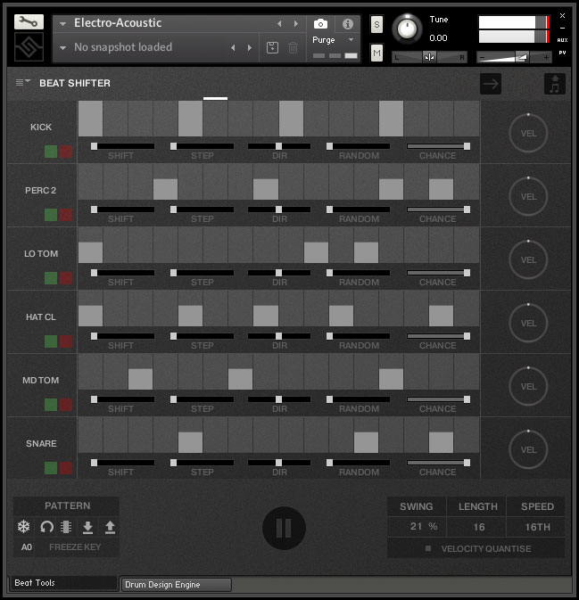Delete snapshot with trash icon
This screenshot has width=579, height=600.
coord(293,48)
